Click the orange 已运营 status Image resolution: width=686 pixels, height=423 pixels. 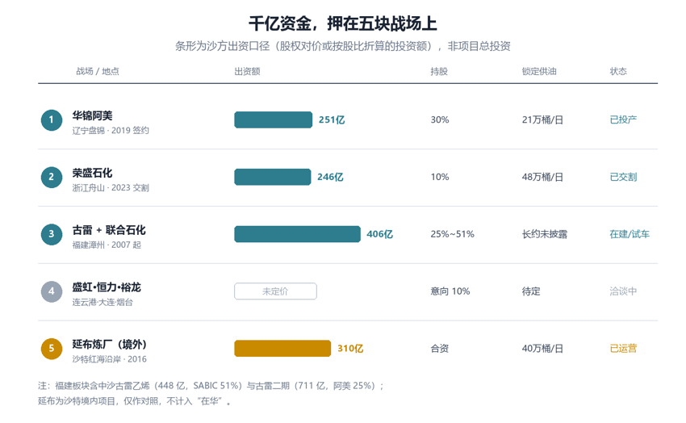click(x=623, y=349)
